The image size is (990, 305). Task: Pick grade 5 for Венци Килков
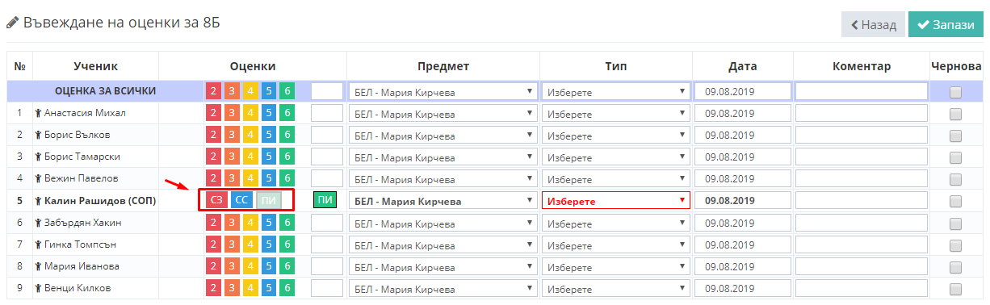click(x=269, y=287)
